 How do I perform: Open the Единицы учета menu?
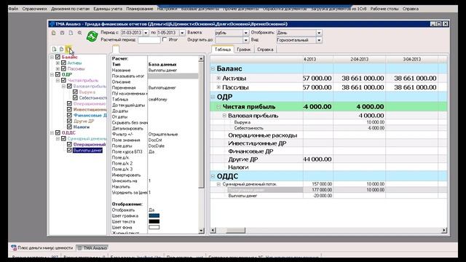click(108, 9)
